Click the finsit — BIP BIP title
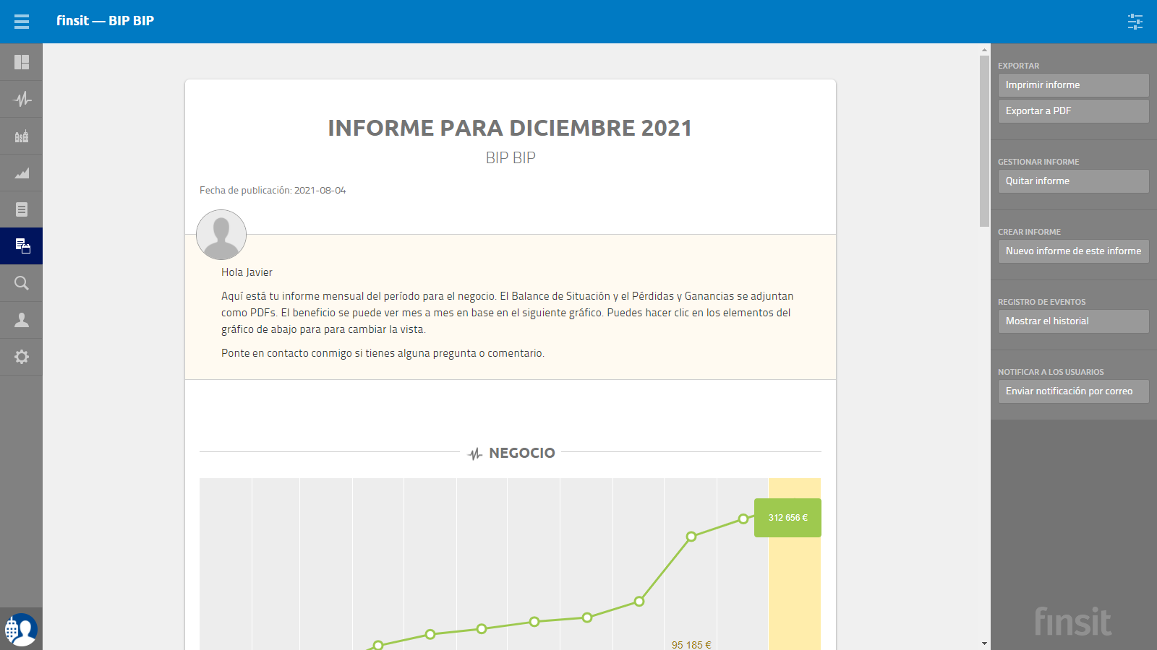Screen dimensions: 1157x650 pos(106,21)
